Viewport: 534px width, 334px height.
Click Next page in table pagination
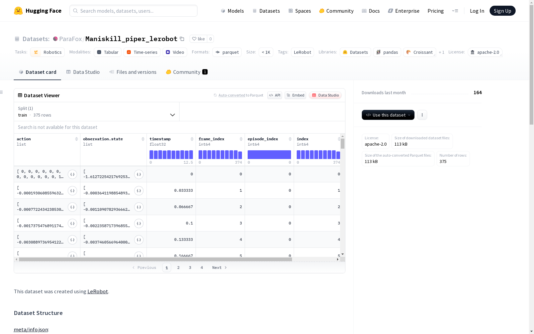point(219,268)
